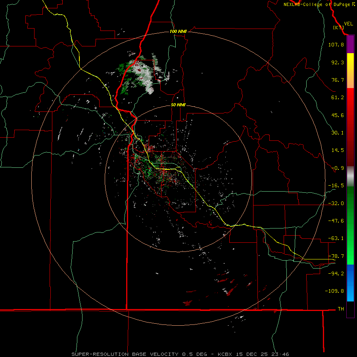Select the 107.8 velocity scale value
357x357 pixels.
coord(336,44)
